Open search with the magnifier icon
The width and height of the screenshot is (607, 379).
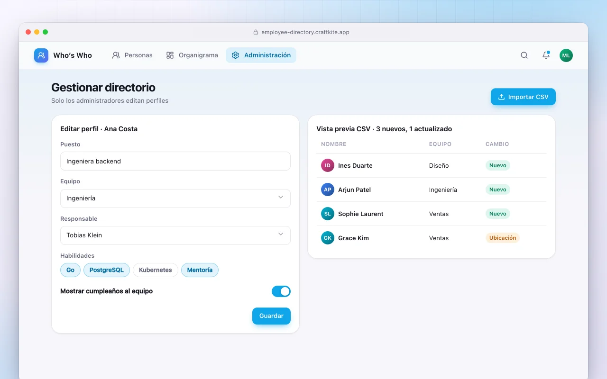click(x=524, y=55)
